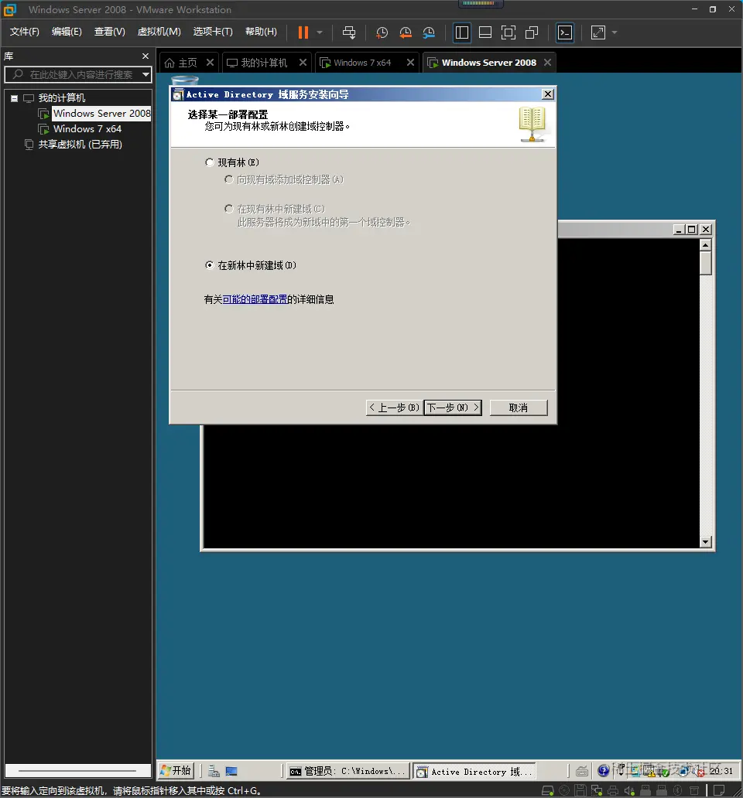Click the 取消 button in wizard
The width and height of the screenshot is (743, 798).
519,408
